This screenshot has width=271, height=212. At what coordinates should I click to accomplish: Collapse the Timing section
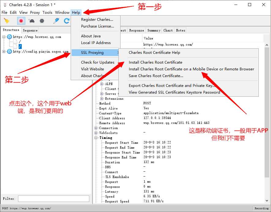click(x=96, y=138)
